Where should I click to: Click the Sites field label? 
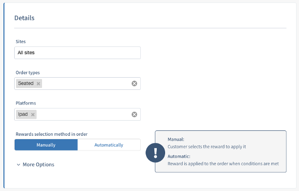(21, 42)
